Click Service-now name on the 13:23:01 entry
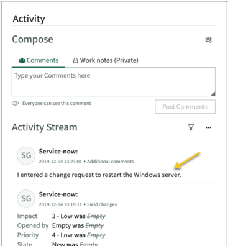The height and width of the screenshot is (246, 228). click(58, 152)
